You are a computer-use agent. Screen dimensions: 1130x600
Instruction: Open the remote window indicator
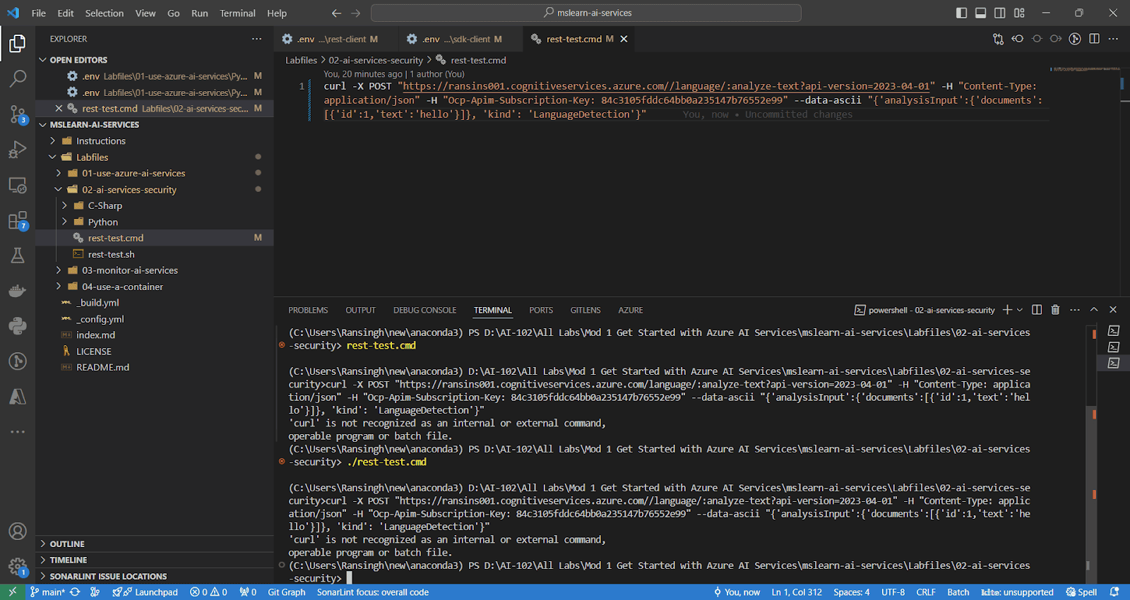click(x=12, y=592)
